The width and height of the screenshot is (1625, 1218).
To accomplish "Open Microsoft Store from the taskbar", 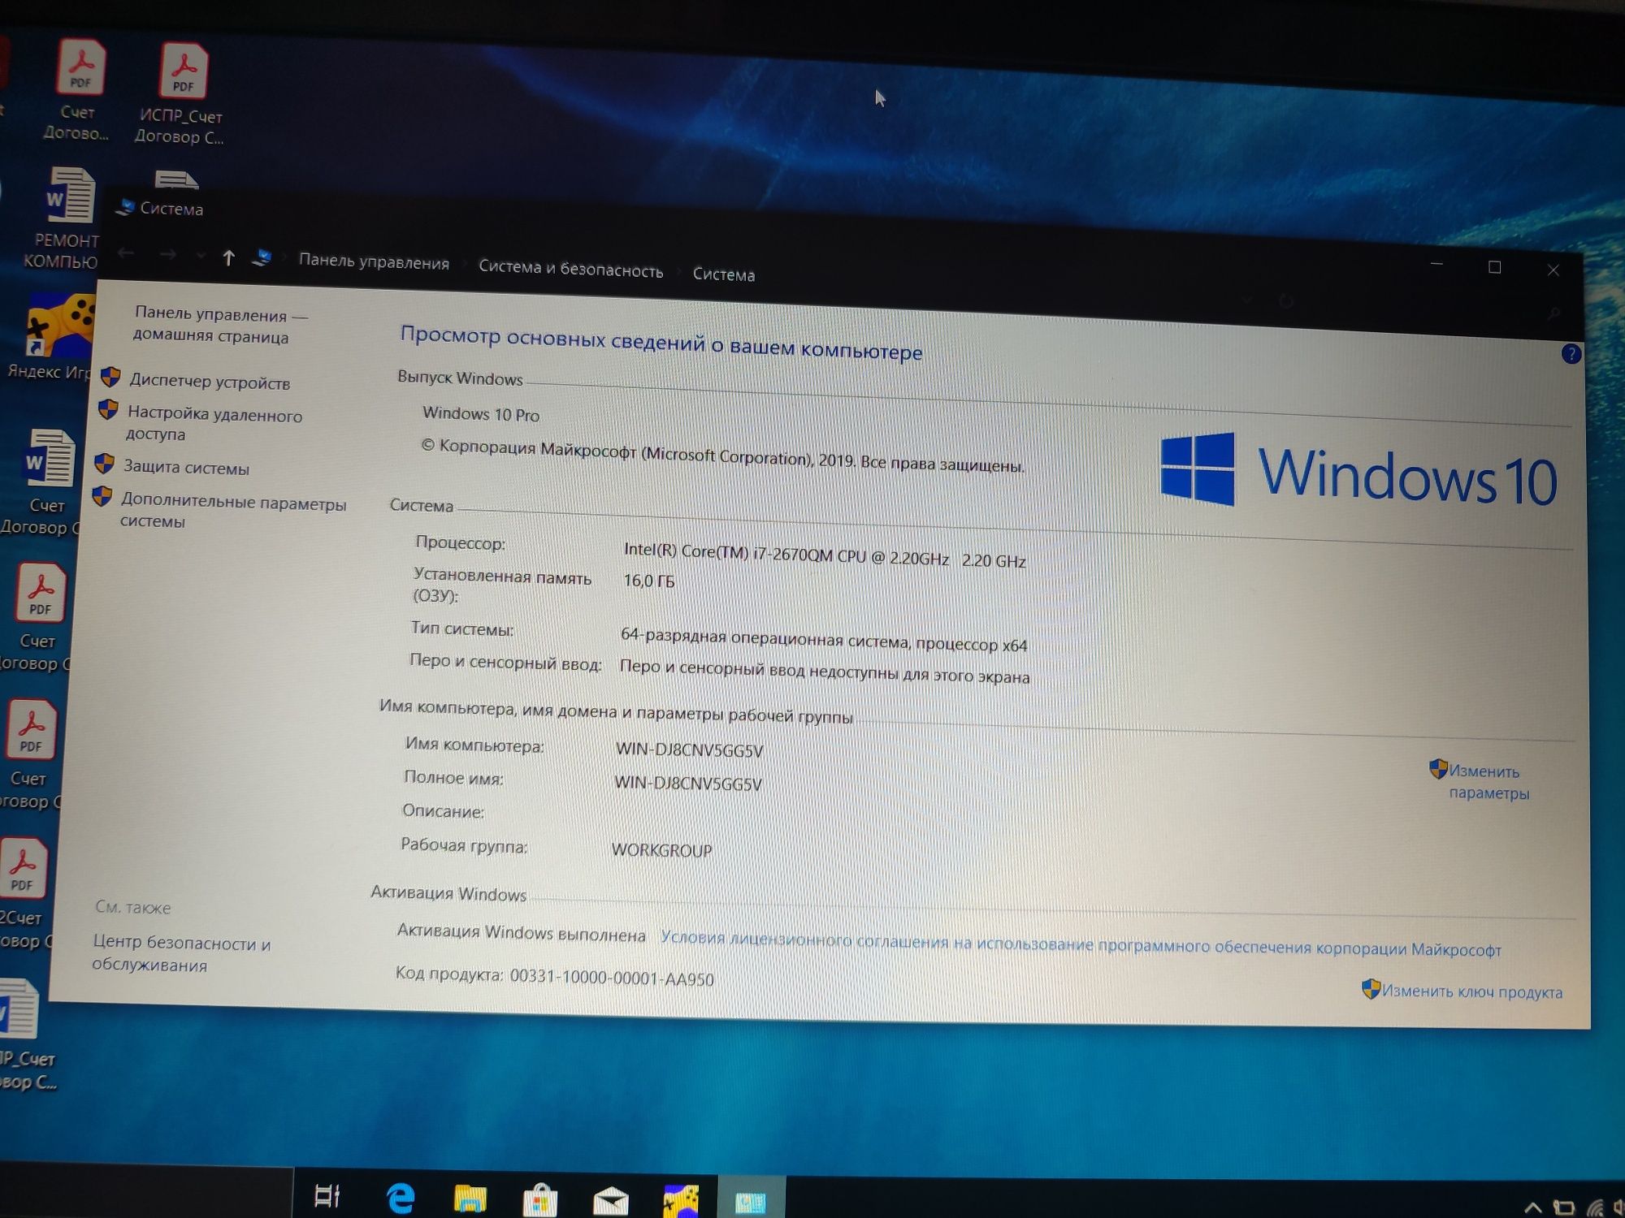I will 539,1199.
